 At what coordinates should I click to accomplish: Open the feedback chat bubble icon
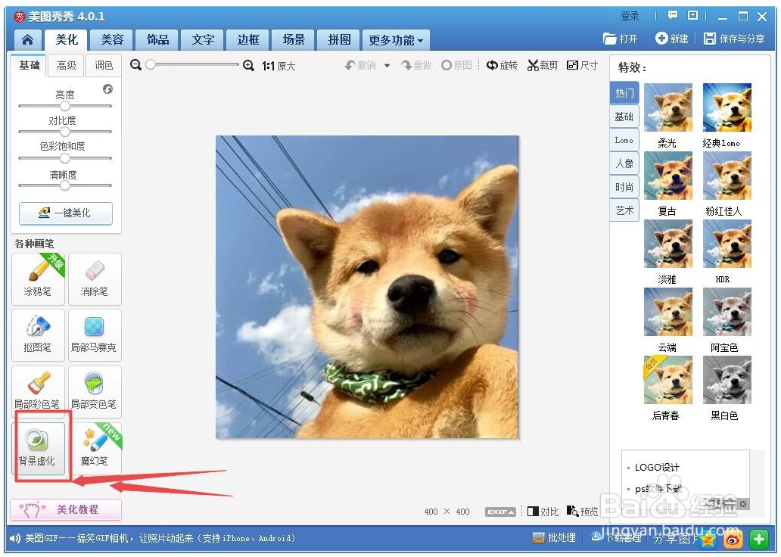pyautogui.click(x=673, y=15)
